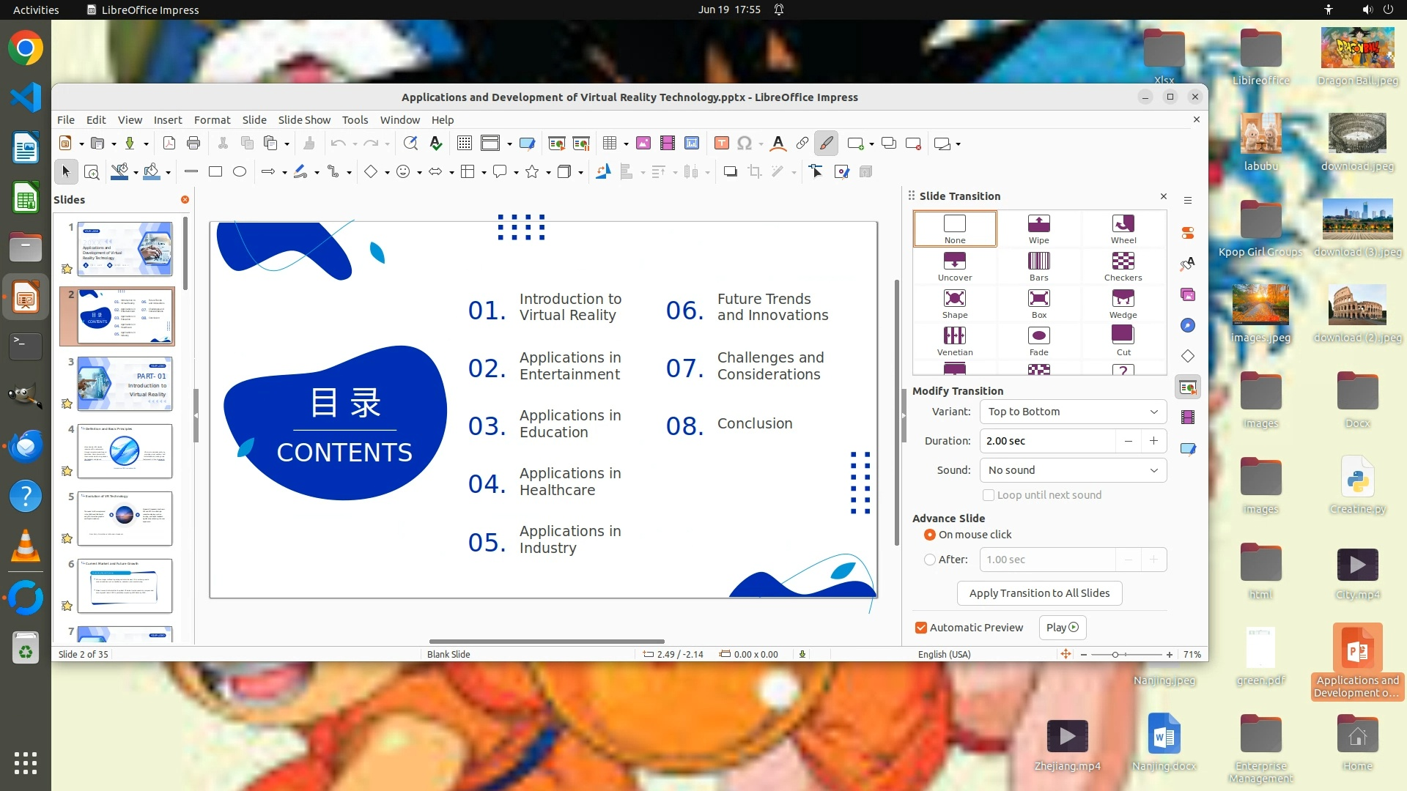Open Chrome from the Ubuntu dock

[x=26, y=48]
